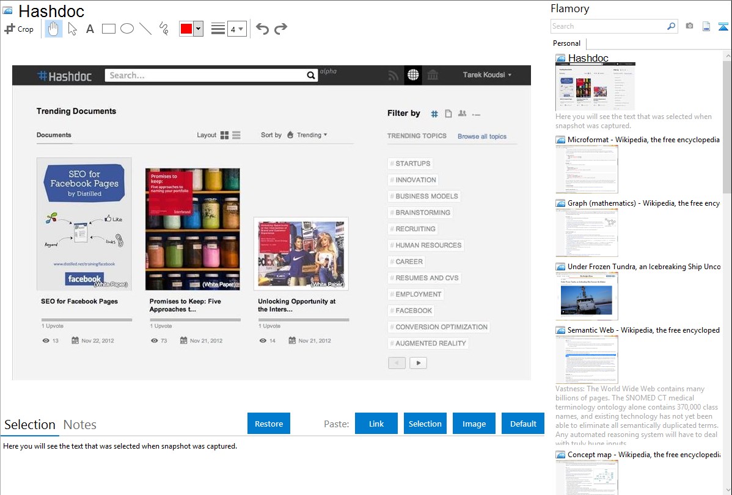Click the Paste Link button
Viewport: 732px width, 495px height.
pos(376,424)
